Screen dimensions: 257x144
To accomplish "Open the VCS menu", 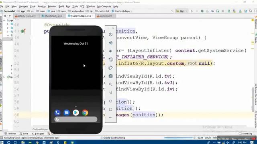I will [x=82, y=6].
